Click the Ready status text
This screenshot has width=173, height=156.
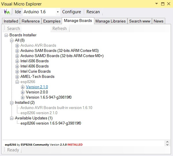13,150
